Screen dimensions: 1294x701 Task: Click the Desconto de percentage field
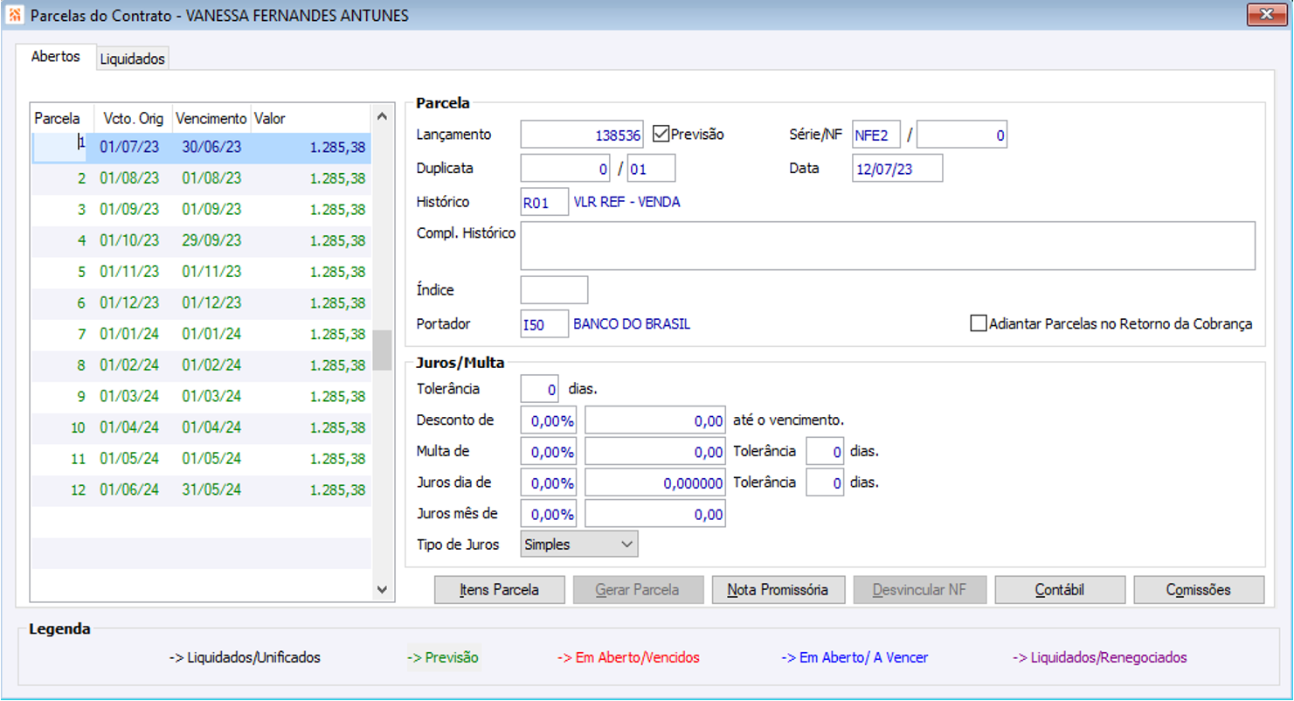click(x=549, y=420)
